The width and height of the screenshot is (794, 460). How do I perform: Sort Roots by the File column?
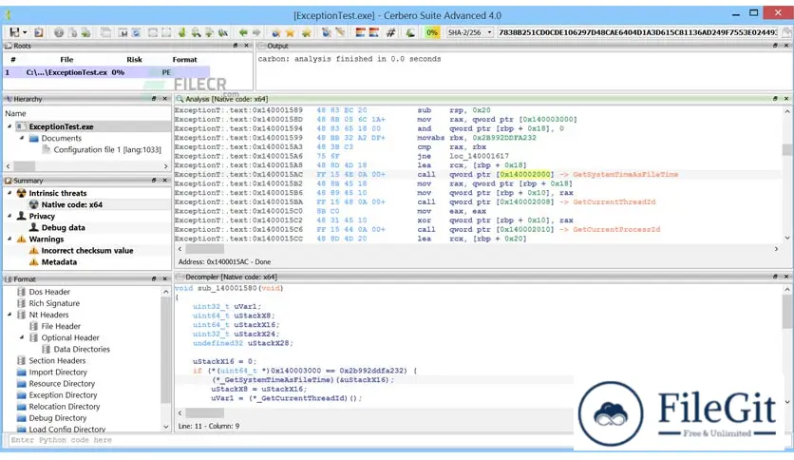66,59
